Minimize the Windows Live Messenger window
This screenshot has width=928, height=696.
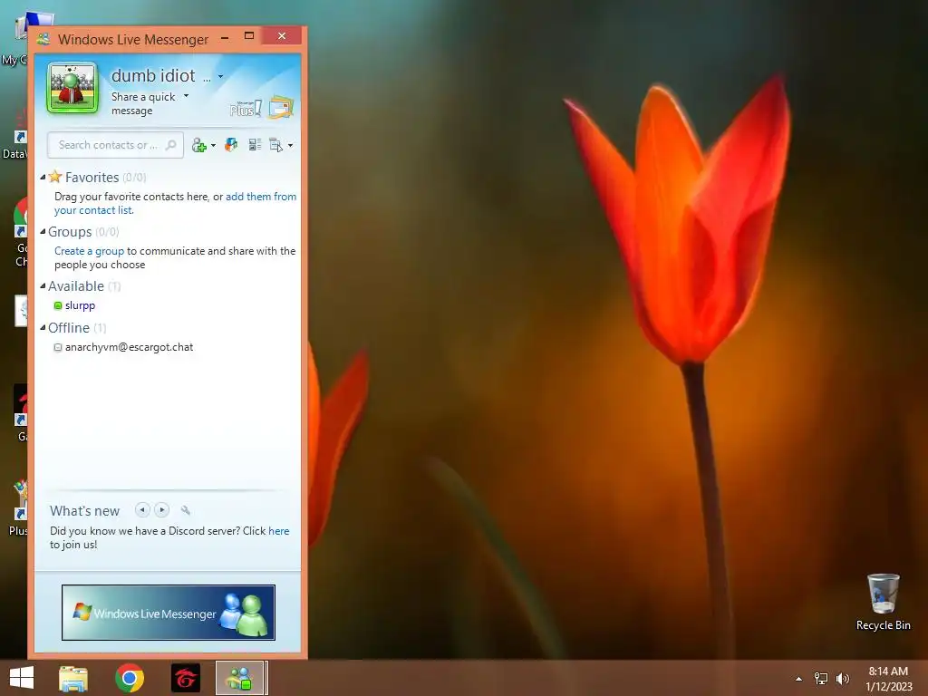pos(225,37)
